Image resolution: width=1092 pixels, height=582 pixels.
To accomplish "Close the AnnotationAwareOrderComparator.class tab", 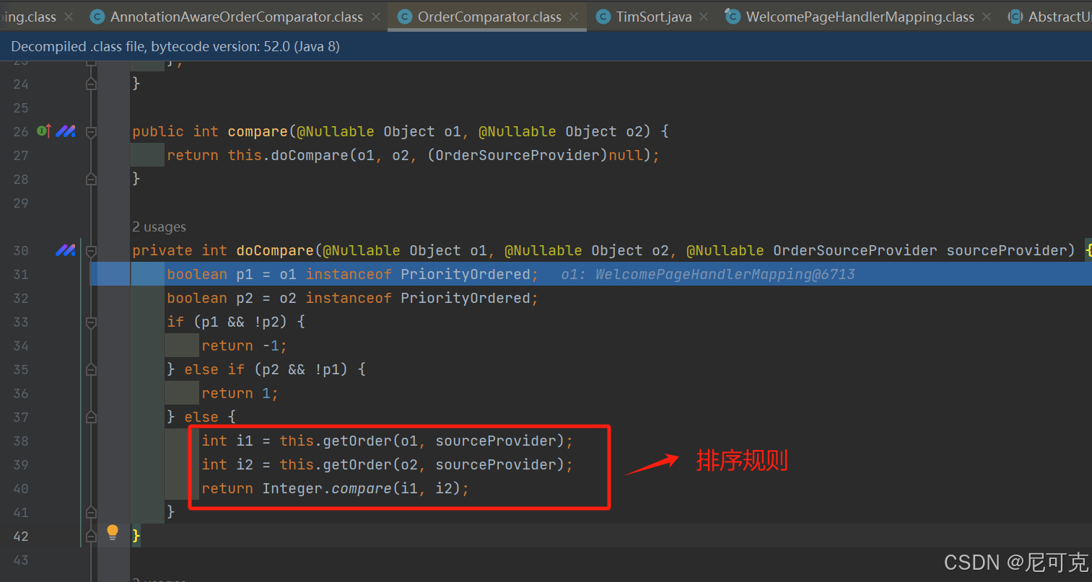I will (x=376, y=17).
